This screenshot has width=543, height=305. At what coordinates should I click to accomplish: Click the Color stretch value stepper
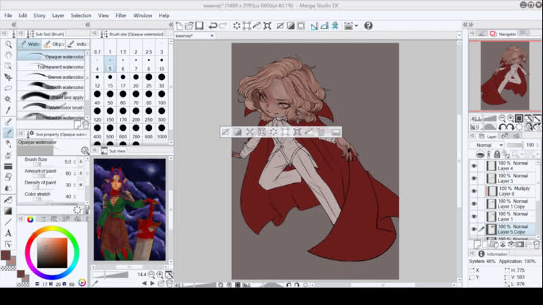(75, 197)
